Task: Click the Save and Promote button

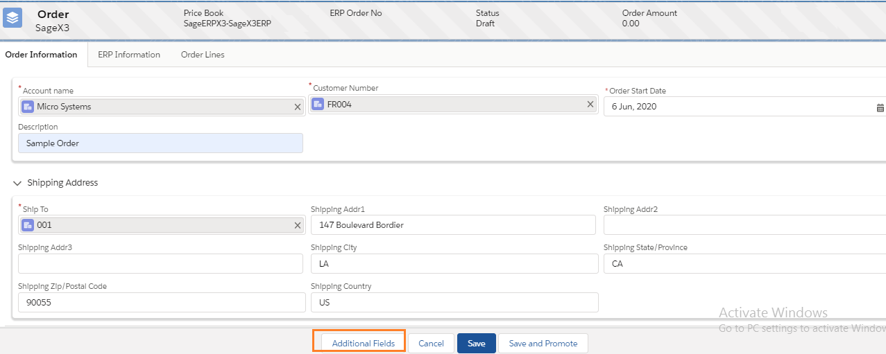Action: point(543,344)
